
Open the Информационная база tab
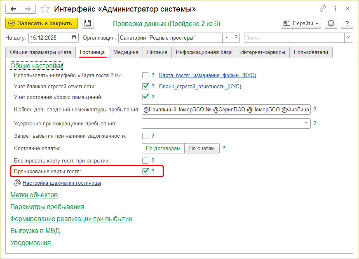coord(204,52)
